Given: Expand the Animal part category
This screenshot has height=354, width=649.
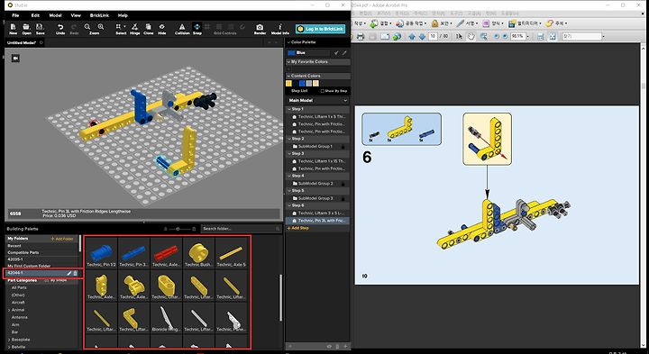Looking at the screenshot, I should (9, 310).
